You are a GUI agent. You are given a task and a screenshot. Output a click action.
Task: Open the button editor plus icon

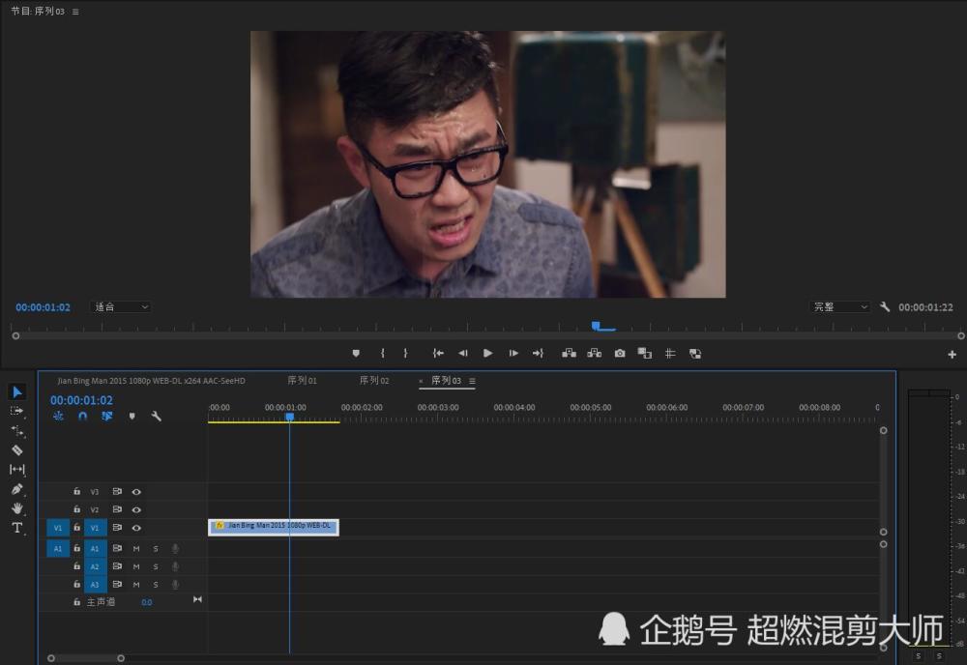(x=952, y=355)
